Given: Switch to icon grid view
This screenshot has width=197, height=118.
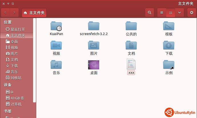Looking at the screenshot, I should [x=170, y=13].
